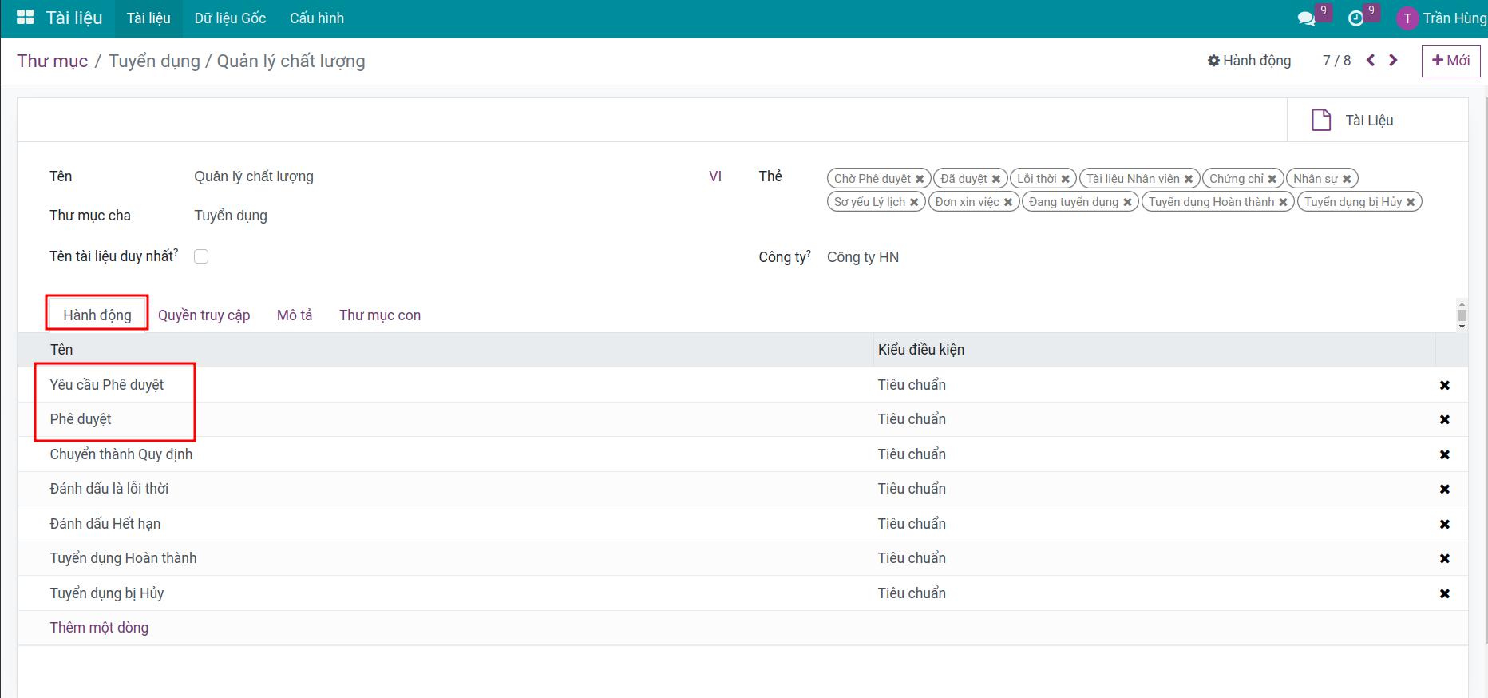The width and height of the screenshot is (1488, 698).
Task: Open the 'Hành động' gear dropdown
Action: pyautogui.click(x=1249, y=61)
